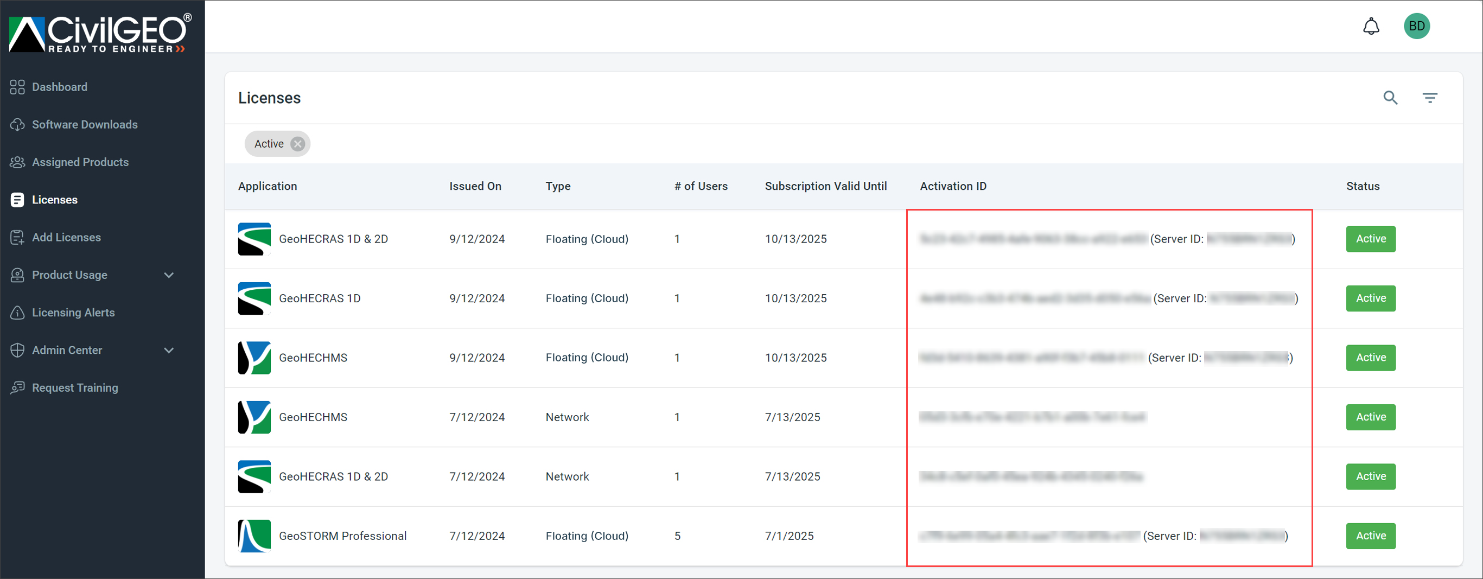Viewport: 1483px width, 579px height.
Task: Select the GeoHECHMS application logo
Action: click(x=253, y=358)
